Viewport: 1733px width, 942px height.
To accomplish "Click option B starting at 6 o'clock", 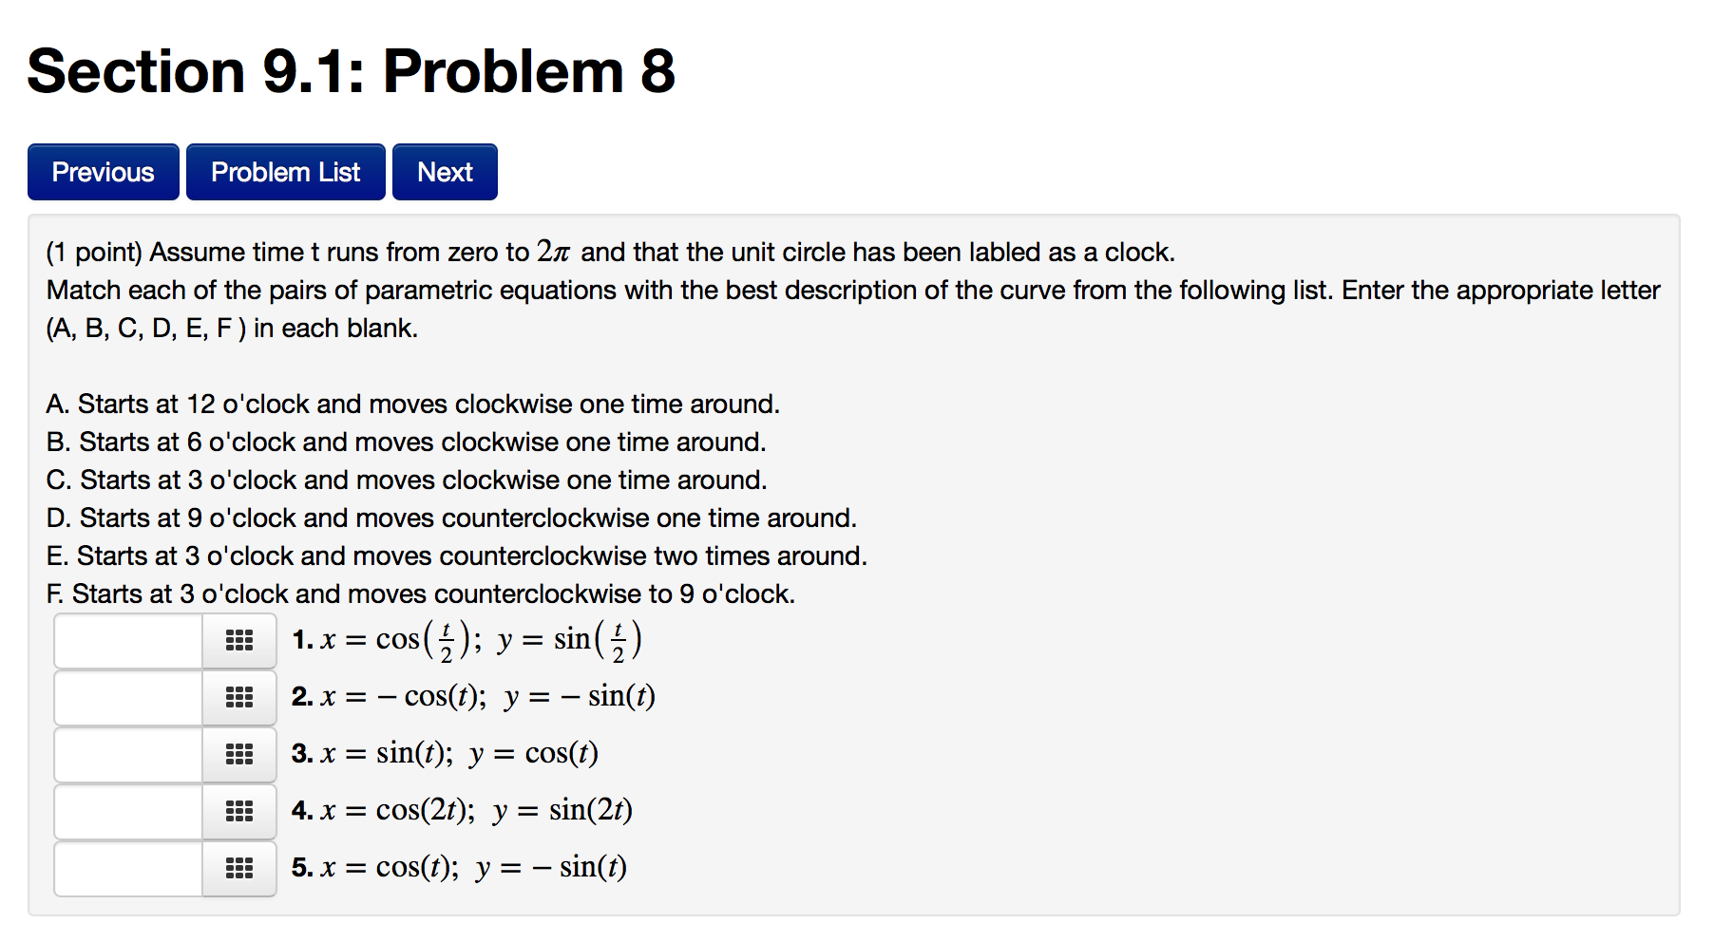I will pyautogui.click(x=407, y=443).
